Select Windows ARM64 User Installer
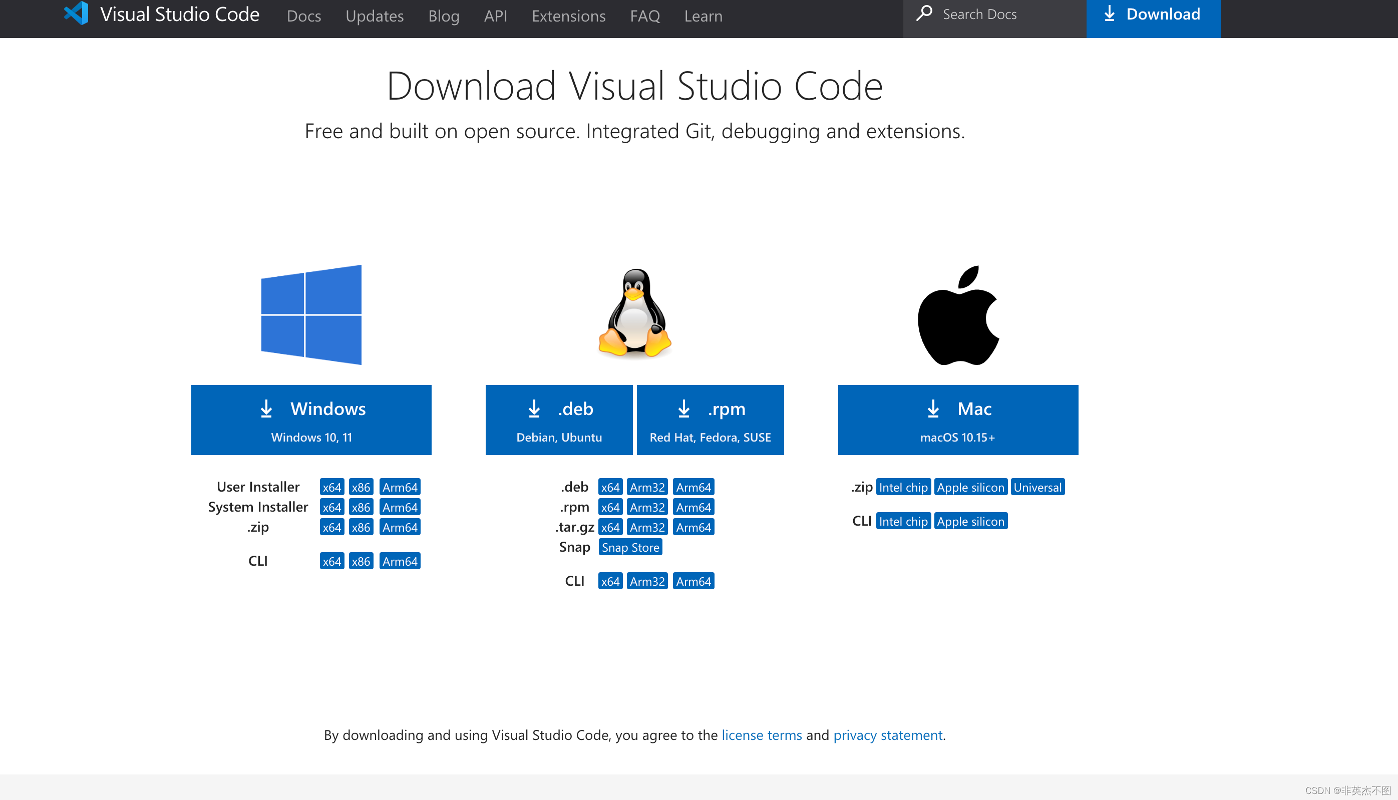This screenshot has height=800, width=1398. click(x=401, y=487)
